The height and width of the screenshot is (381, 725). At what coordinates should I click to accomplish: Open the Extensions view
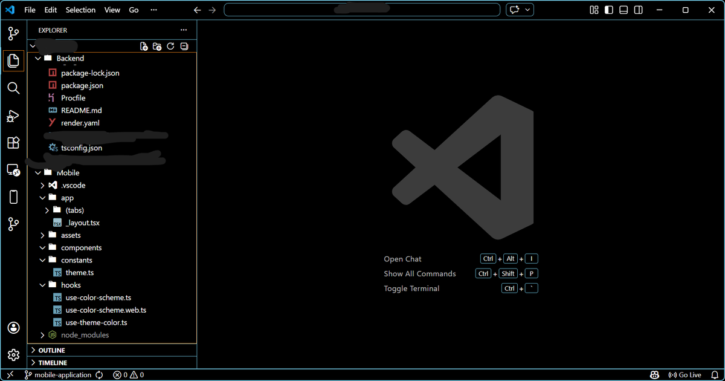pyautogui.click(x=13, y=143)
